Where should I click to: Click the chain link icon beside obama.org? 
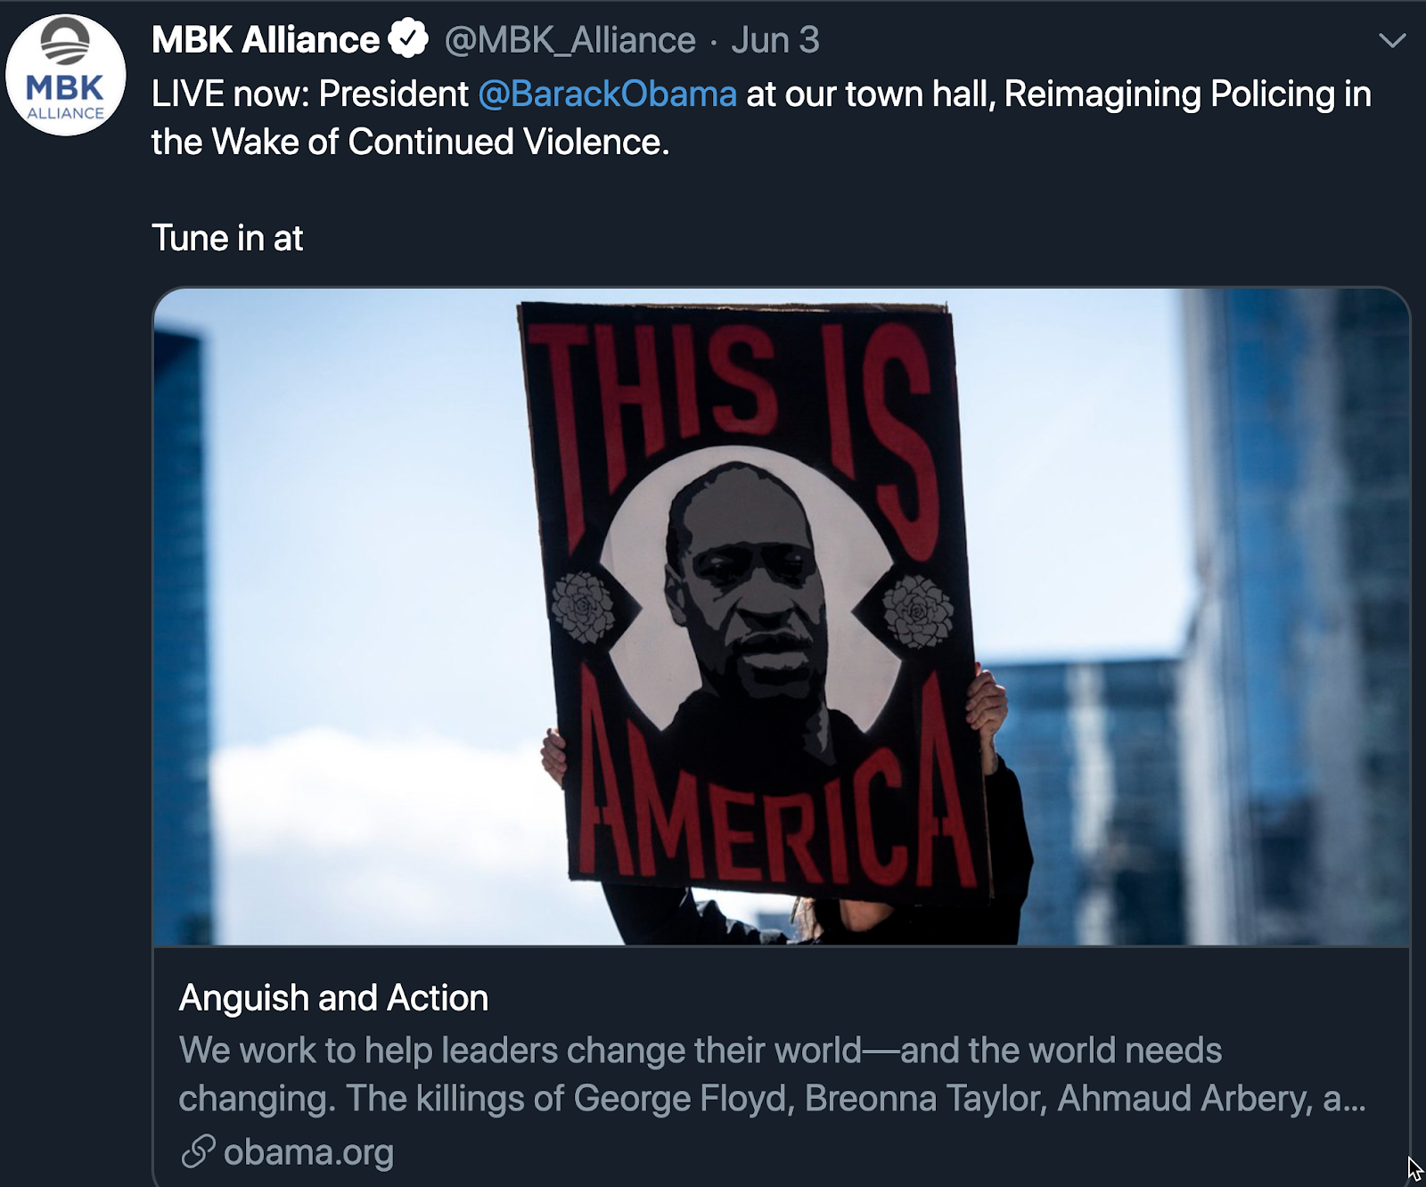[198, 1151]
